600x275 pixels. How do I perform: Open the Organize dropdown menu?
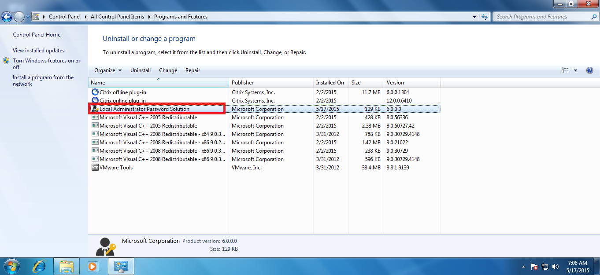107,70
